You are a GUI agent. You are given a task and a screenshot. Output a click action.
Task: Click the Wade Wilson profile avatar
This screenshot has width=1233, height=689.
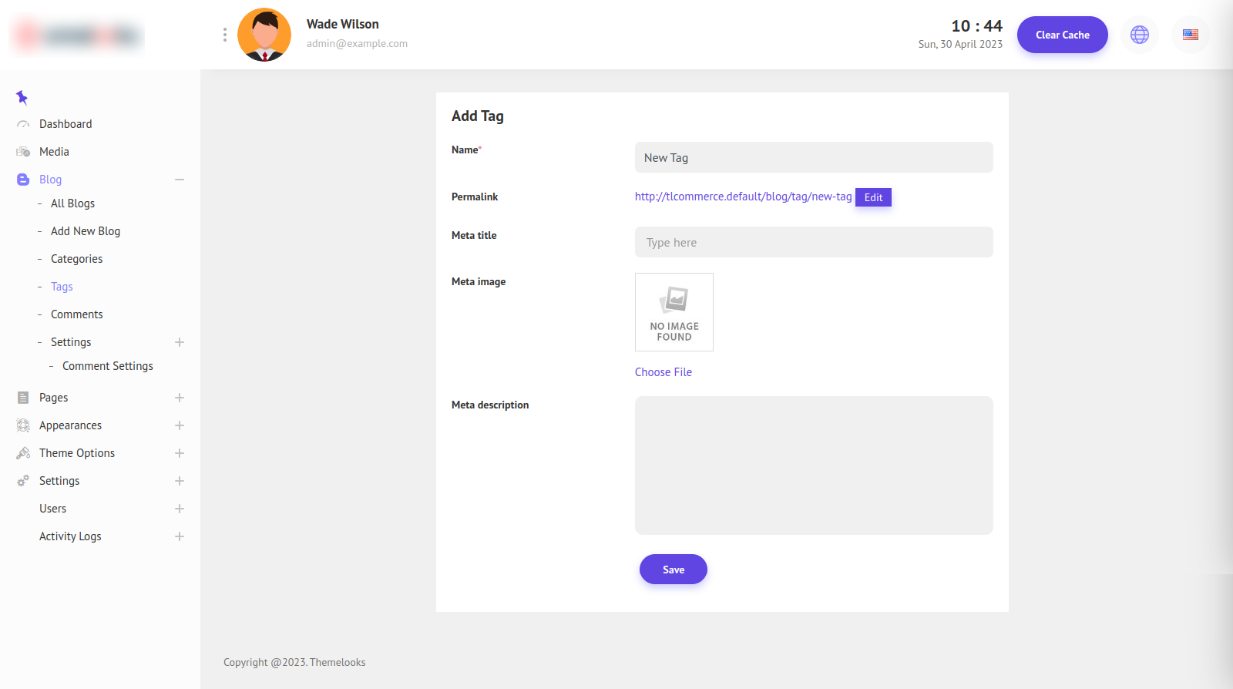coord(264,35)
